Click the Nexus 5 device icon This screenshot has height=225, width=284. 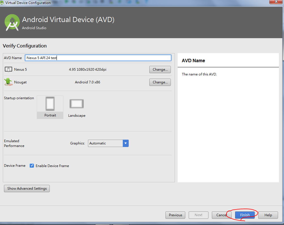coord(8,69)
